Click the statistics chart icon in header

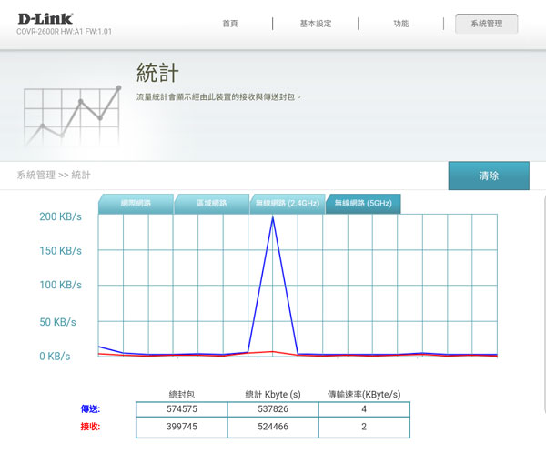pos(72,114)
